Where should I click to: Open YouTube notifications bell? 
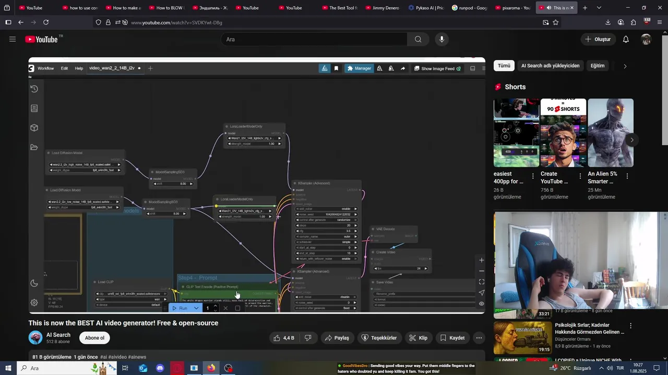click(626, 39)
